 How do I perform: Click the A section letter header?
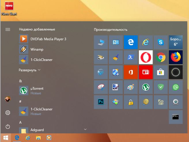(20, 122)
